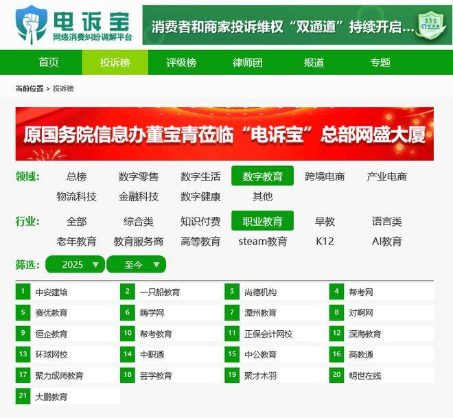Viewport: 453px width, 418px height.
Task: Select the highlighted 职业教育 industry filter
Action: [x=262, y=221]
